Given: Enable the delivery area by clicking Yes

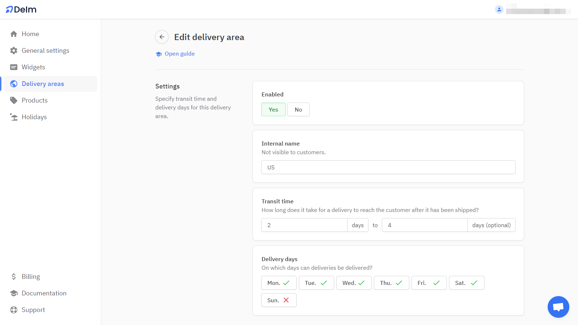Looking at the screenshot, I should [273, 109].
